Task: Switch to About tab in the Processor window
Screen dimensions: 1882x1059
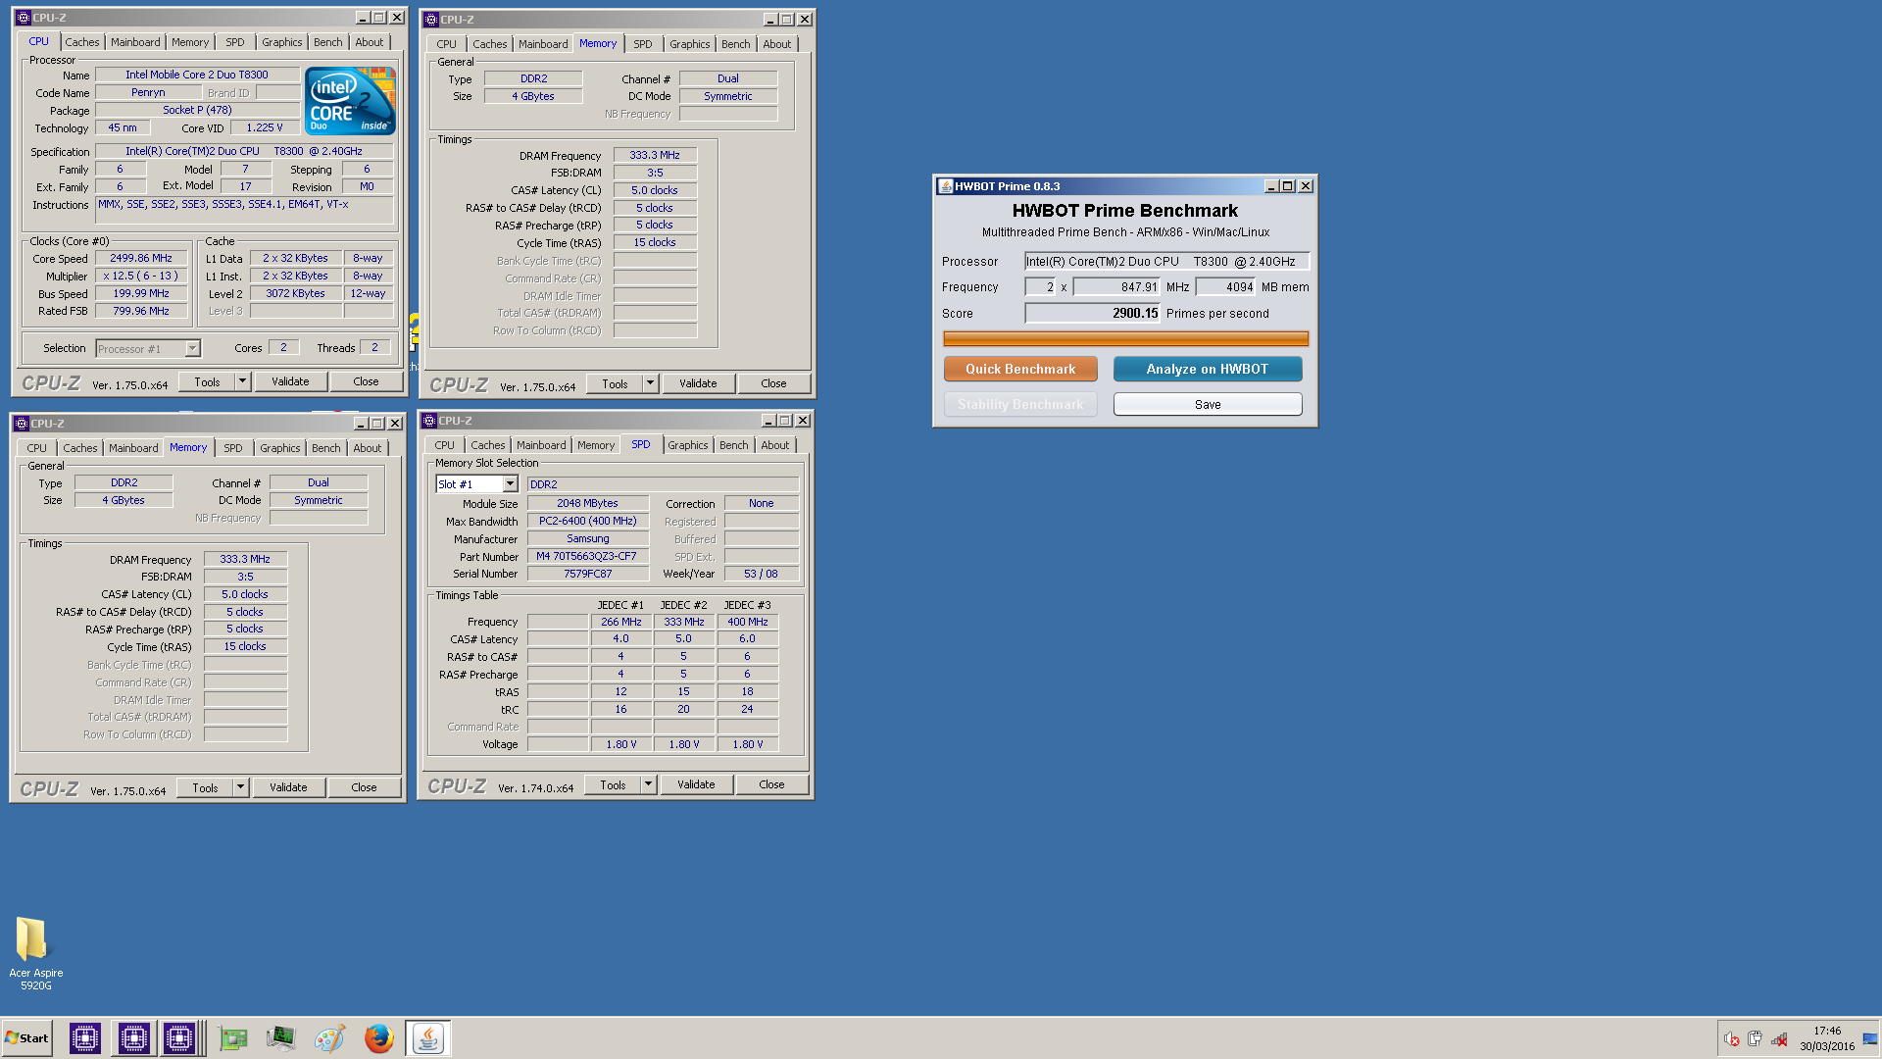Action: [370, 42]
